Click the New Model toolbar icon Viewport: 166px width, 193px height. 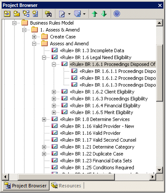click(x=7, y=14)
